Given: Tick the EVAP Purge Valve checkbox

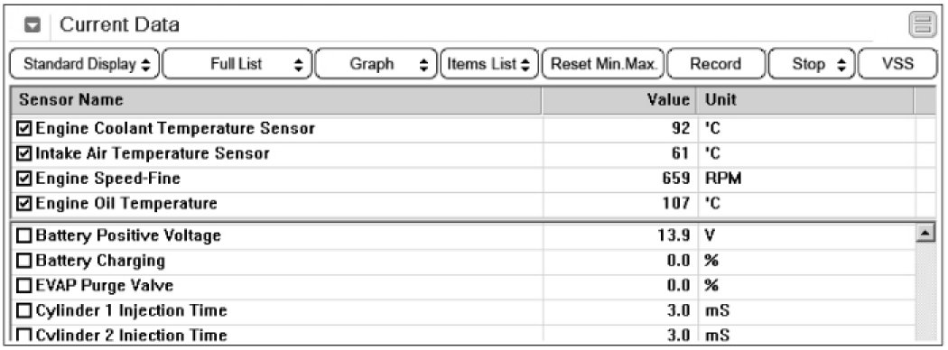Looking at the screenshot, I should pyautogui.click(x=23, y=286).
